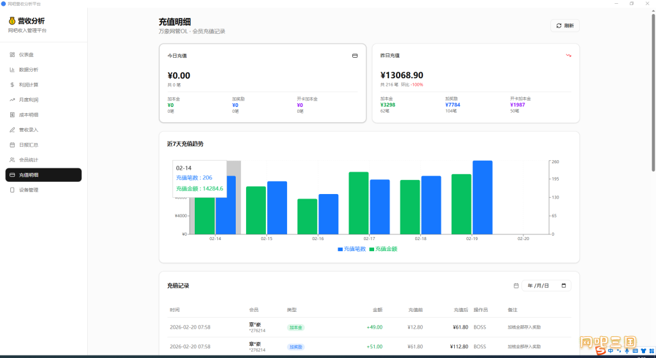Select the 利润计算 dollar-sign icon
Screen dimensions: 656x358
[x=12, y=85]
